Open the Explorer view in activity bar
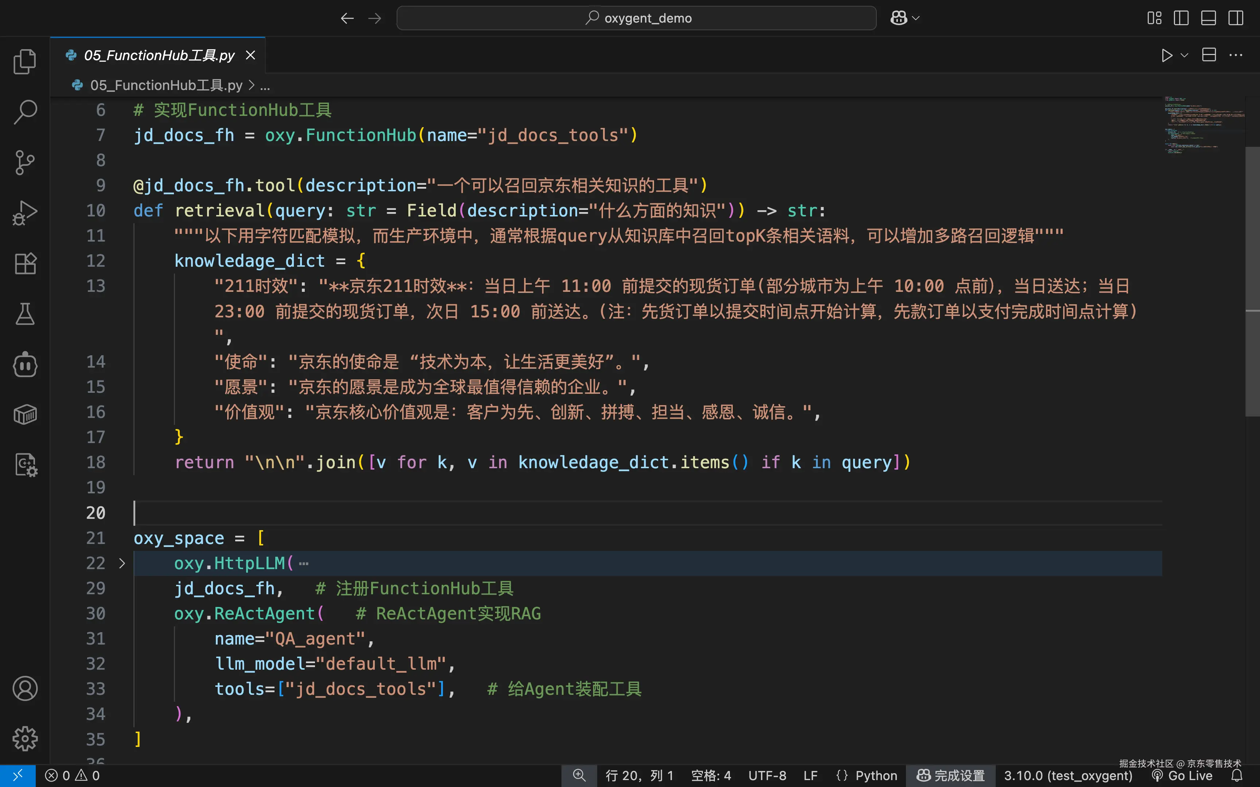Viewport: 1260px width, 787px height. [x=24, y=62]
